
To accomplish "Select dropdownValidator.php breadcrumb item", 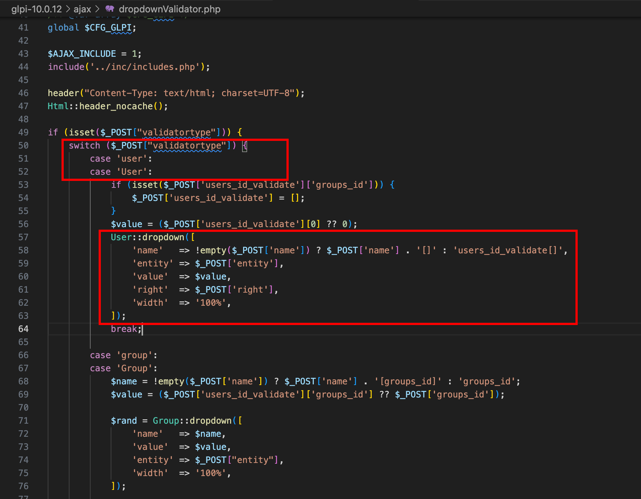I will pos(170,9).
